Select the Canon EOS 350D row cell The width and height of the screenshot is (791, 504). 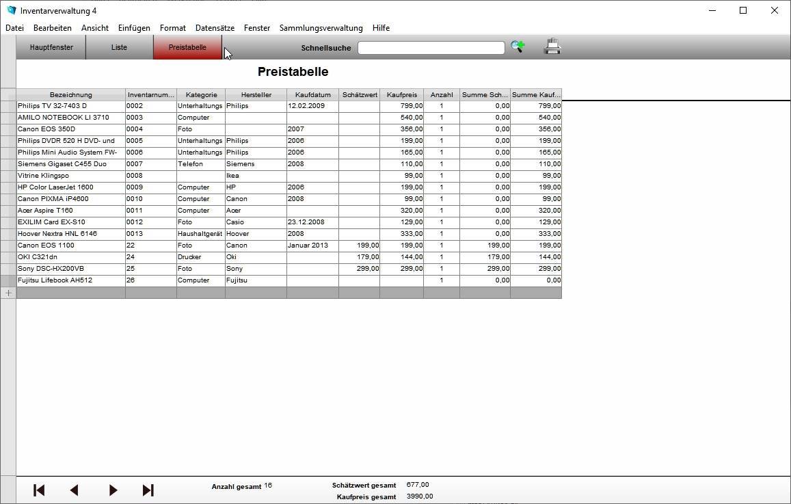coord(71,129)
